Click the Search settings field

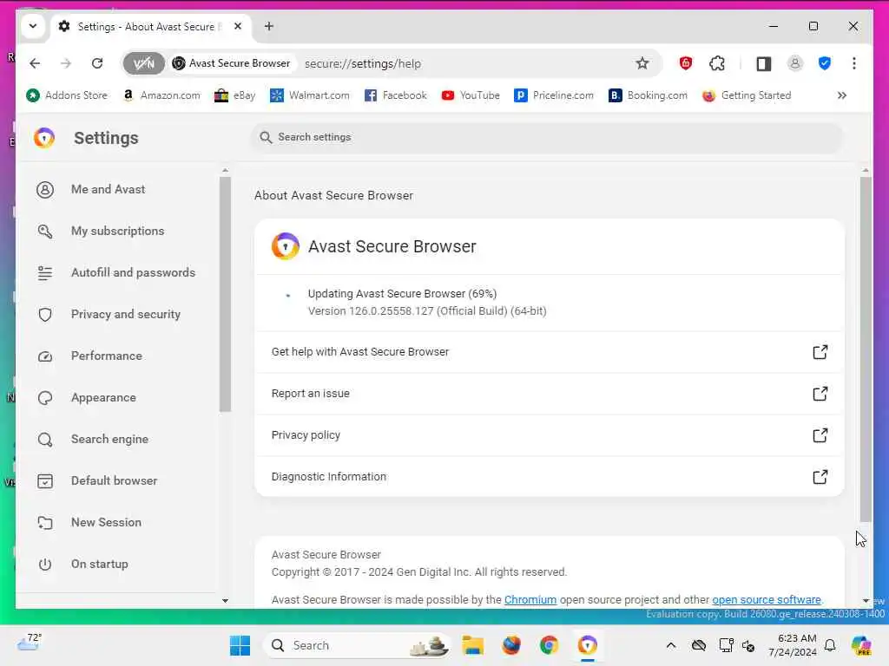(x=547, y=137)
